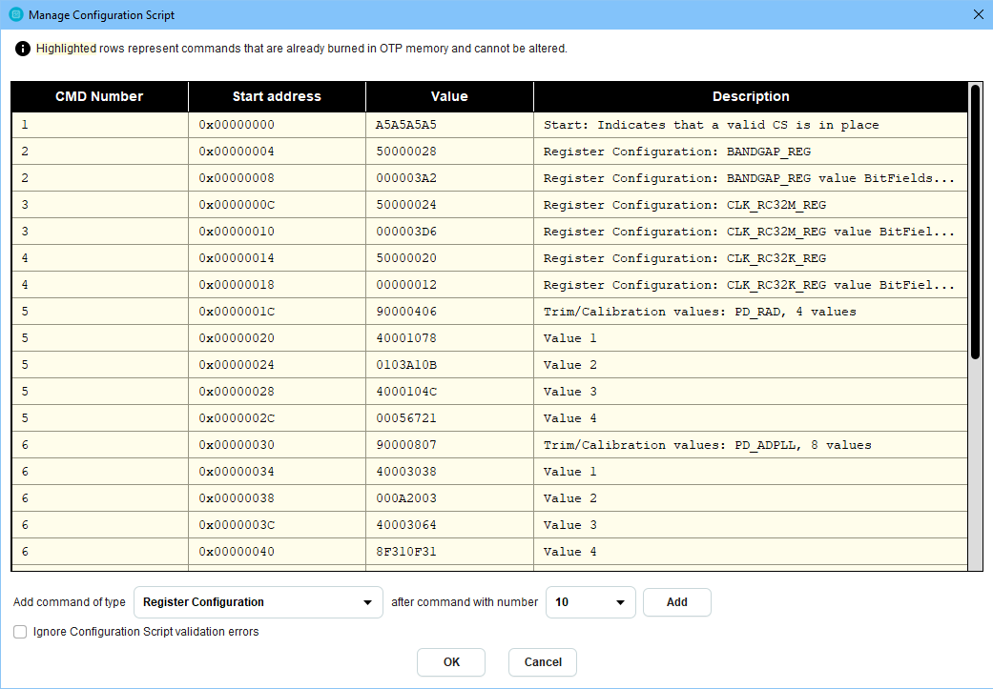Select the address 0x00000030 cell
Screen dimensions: 993x689
[277, 445]
